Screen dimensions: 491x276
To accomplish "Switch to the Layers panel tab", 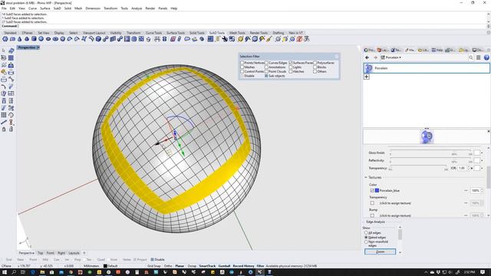I will [383, 50].
